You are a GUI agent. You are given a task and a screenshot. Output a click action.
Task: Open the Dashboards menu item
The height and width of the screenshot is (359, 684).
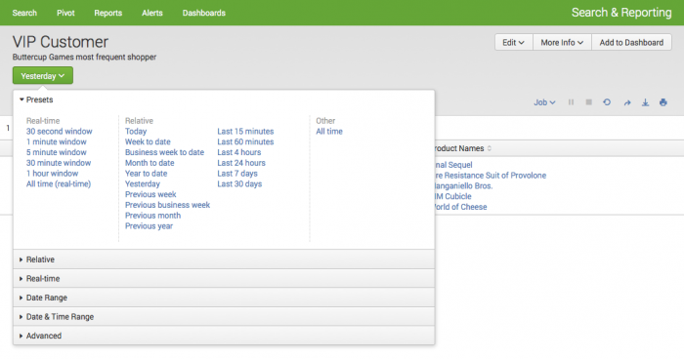[x=203, y=13]
